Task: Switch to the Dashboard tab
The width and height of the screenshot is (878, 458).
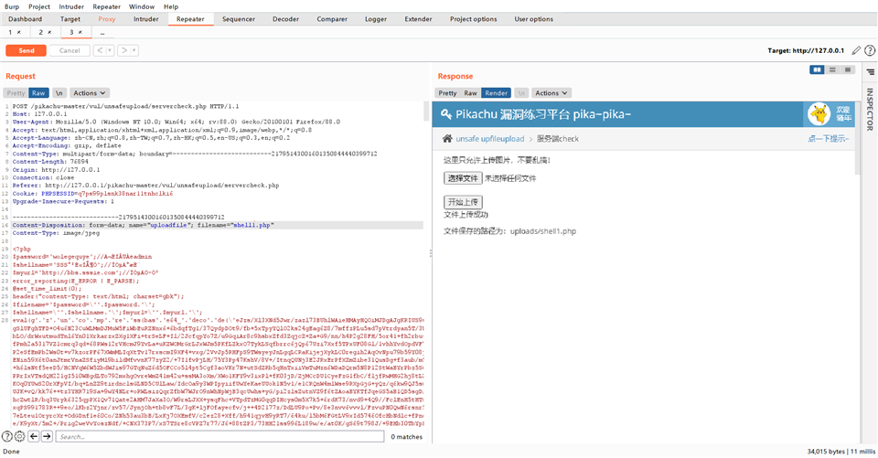Action: tap(26, 19)
